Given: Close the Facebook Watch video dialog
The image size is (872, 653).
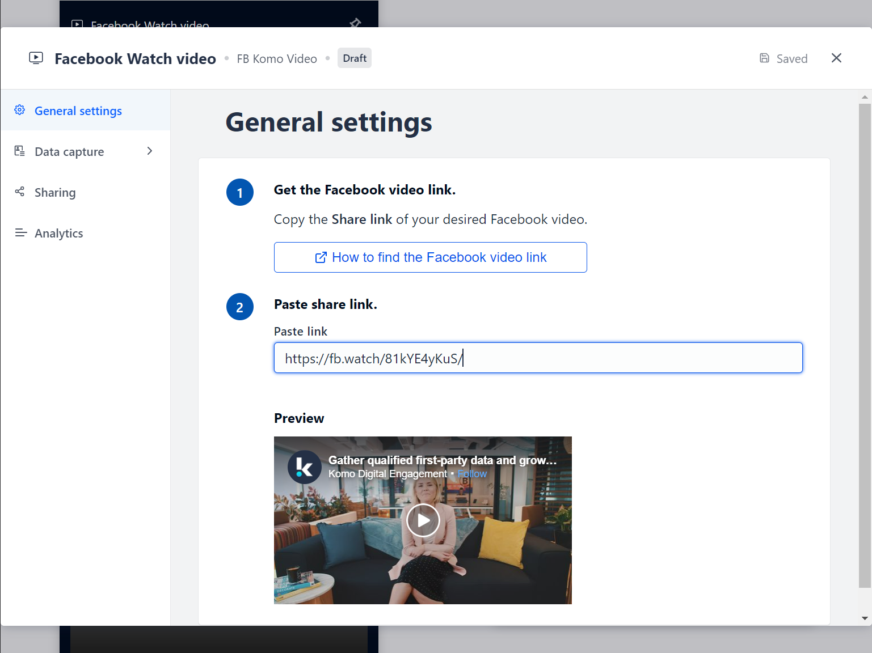Looking at the screenshot, I should [836, 58].
